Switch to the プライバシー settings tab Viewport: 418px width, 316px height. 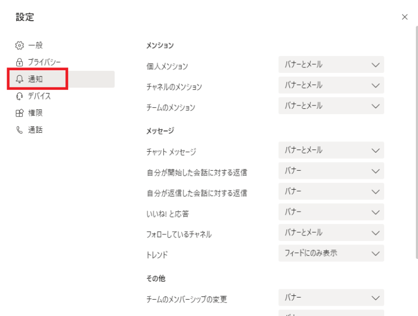(44, 62)
